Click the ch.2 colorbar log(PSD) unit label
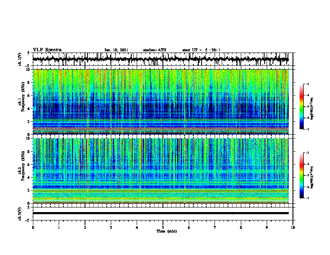Viewport: 330px width, 255px height. coord(312,177)
